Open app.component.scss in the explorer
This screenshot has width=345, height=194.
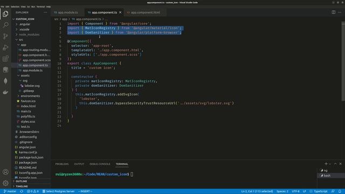(x=37, y=60)
